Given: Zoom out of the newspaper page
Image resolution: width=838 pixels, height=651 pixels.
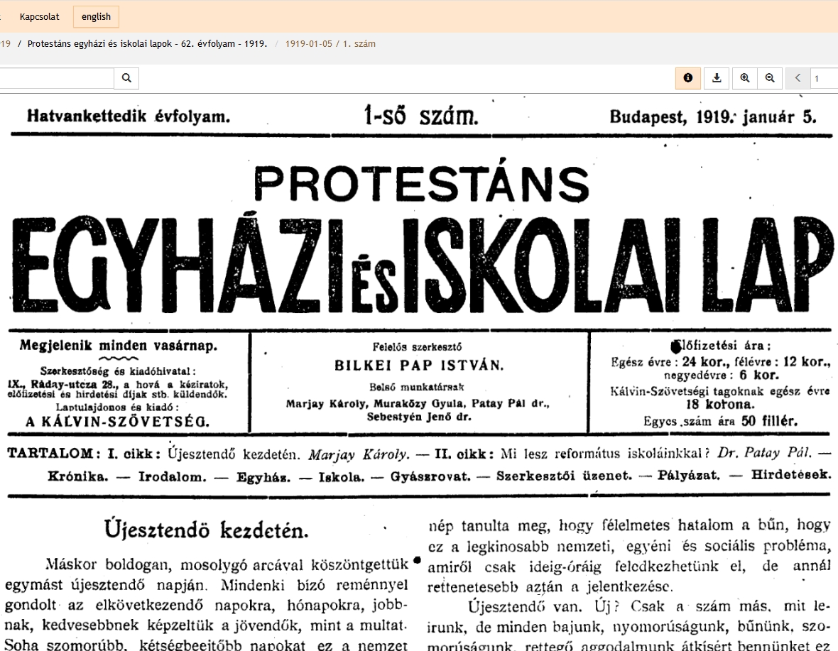Looking at the screenshot, I should pyautogui.click(x=770, y=78).
